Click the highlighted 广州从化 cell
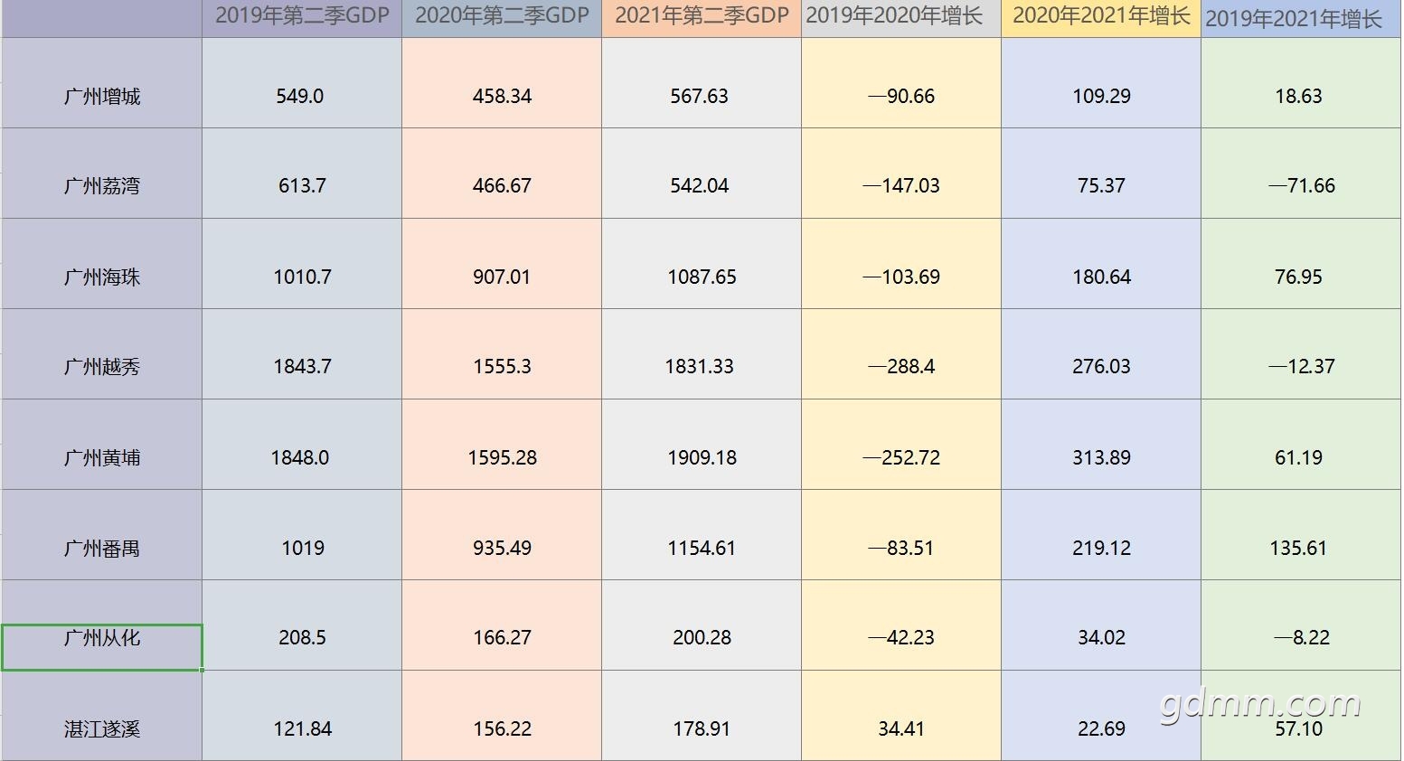1404x761 pixels. [x=101, y=647]
